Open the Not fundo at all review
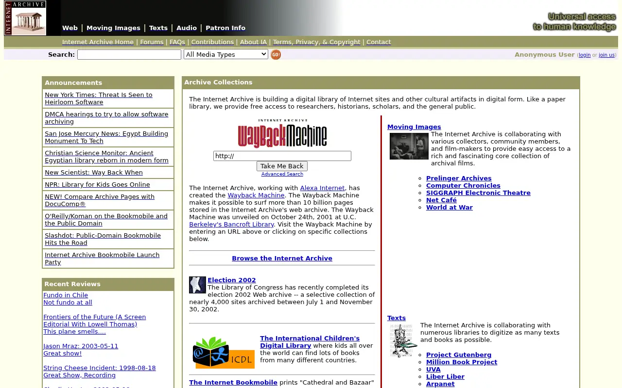The width and height of the screenshot is (622, 388). [x=68, y=303]
